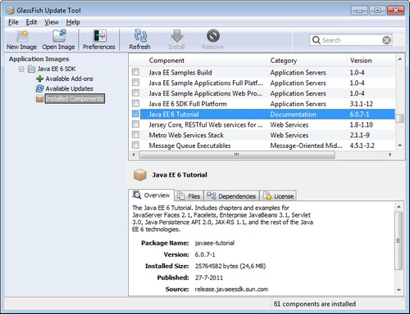Open the Edit menu
Screen dimensions: 410x314
[31, 22]
